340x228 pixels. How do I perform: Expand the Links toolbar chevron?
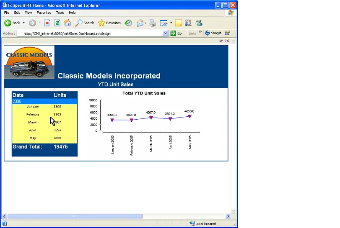point(200,32)
